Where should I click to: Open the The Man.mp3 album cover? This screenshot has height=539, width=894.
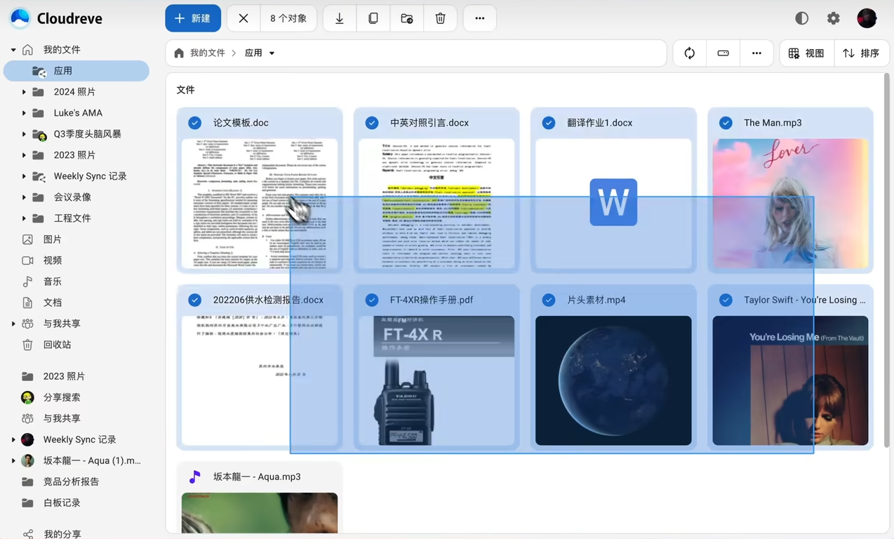(x=790, y=203)
